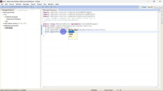This screenshot has width=163, height=91.
Task: Select the JRE System Library node
Action: (16, 24)
